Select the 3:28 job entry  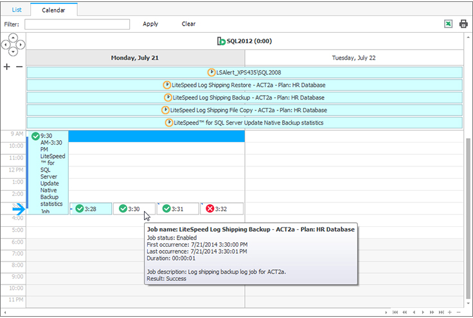91,209
